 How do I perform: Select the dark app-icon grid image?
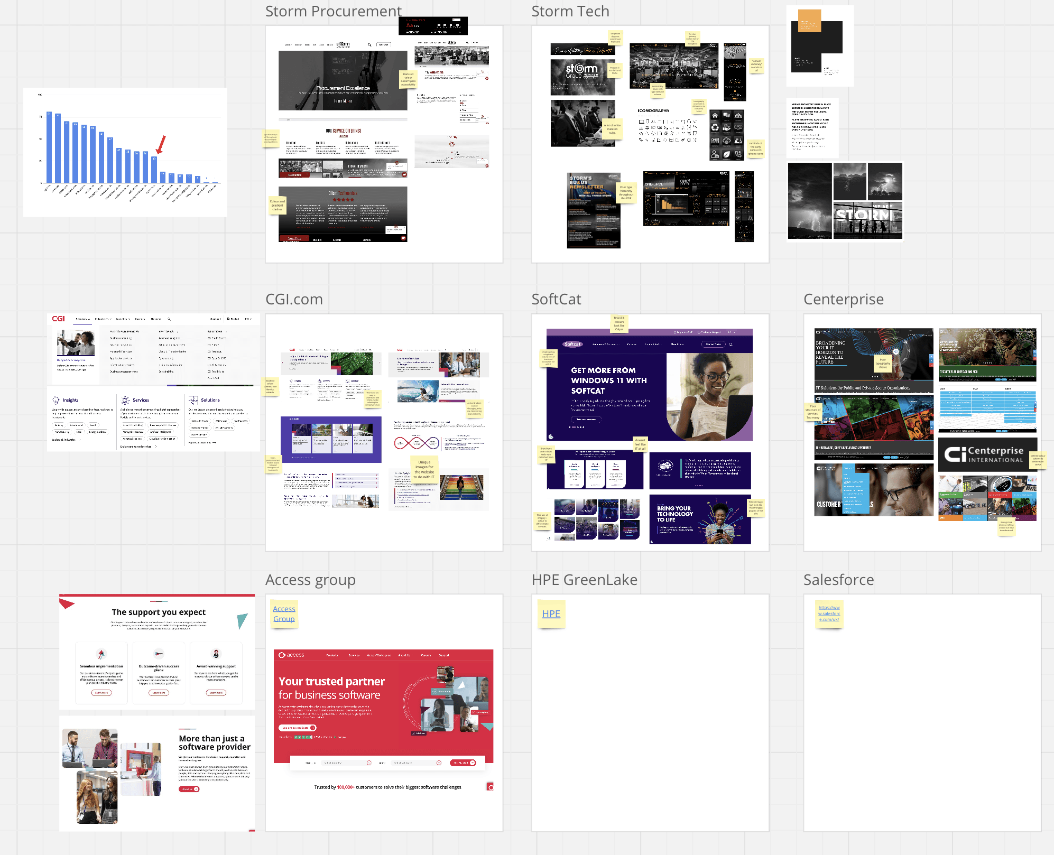point(727,135)
